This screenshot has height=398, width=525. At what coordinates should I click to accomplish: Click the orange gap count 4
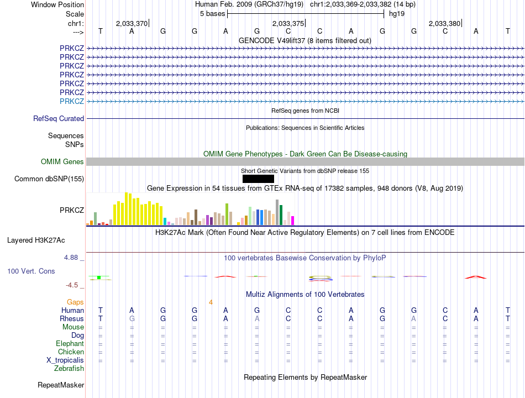(x=211, y=302)
